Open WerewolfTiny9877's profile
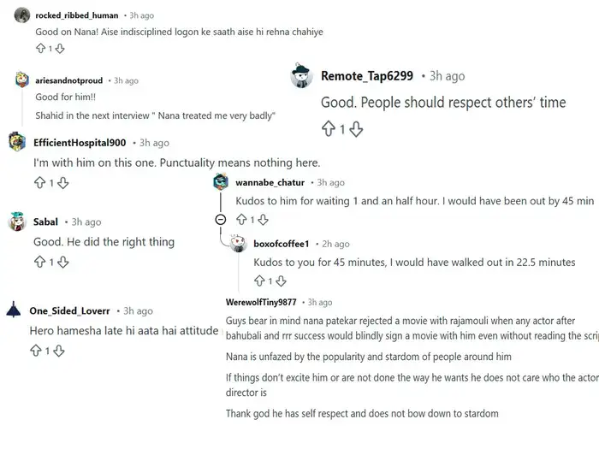Viewport: 599px width, 449px height. pyautogui.click(x=261, y=303)
